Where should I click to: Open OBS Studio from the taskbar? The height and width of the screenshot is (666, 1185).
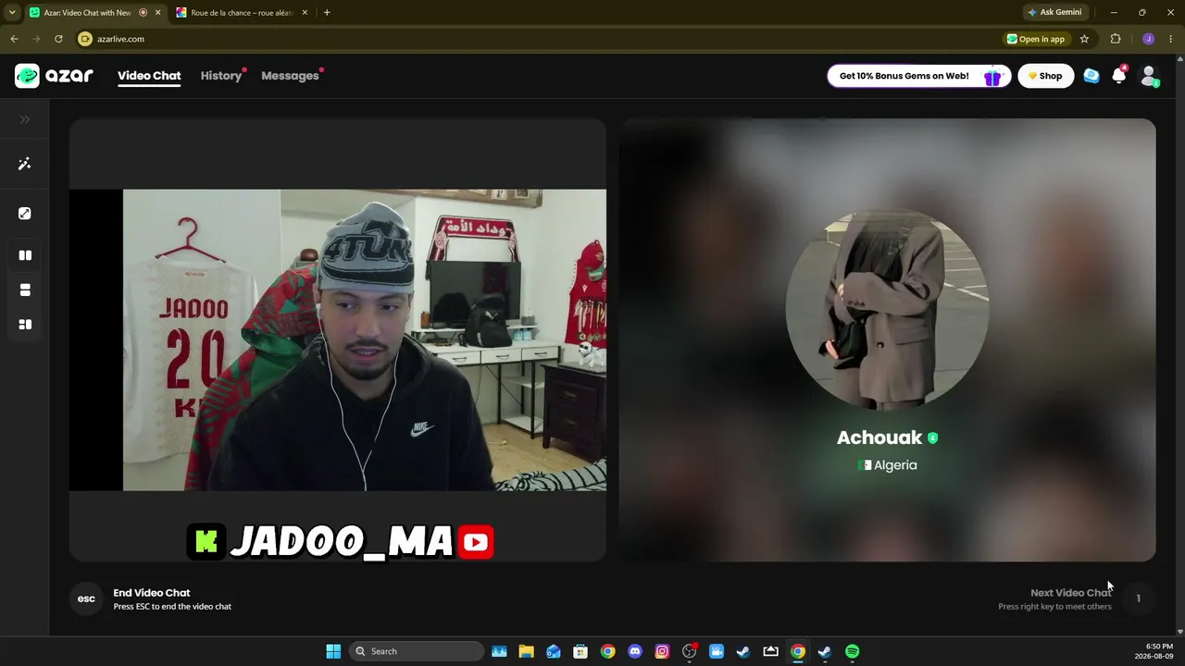tap(690, 651)
